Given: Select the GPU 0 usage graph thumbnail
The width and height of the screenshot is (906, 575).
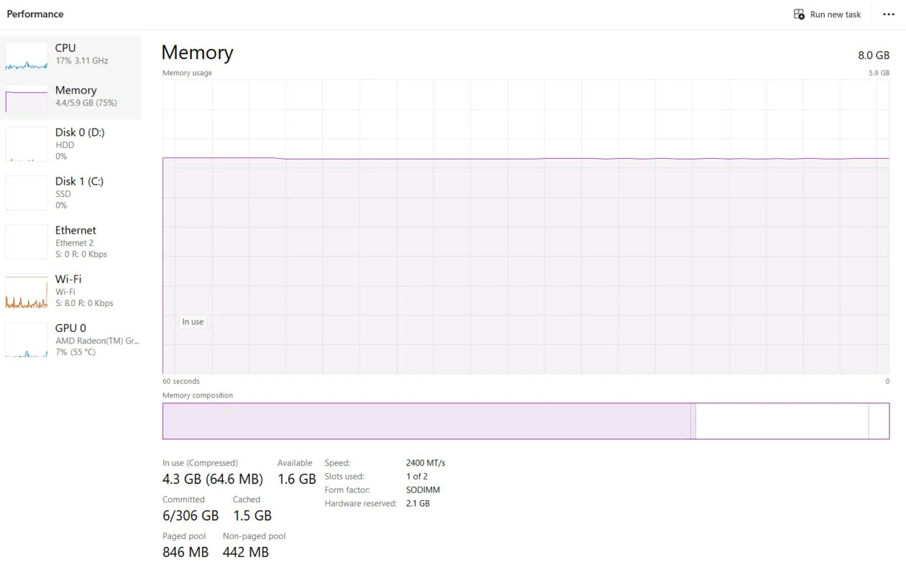Looking at the screenshot, I should pos(27,339).
